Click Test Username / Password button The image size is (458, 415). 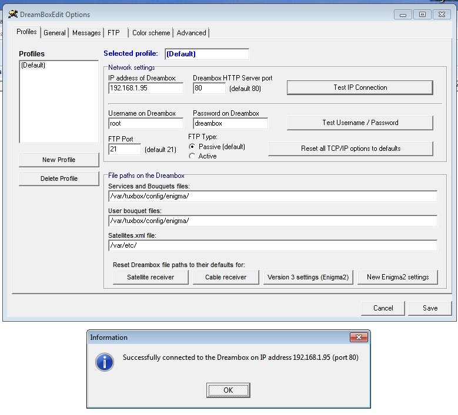[360, 123]
